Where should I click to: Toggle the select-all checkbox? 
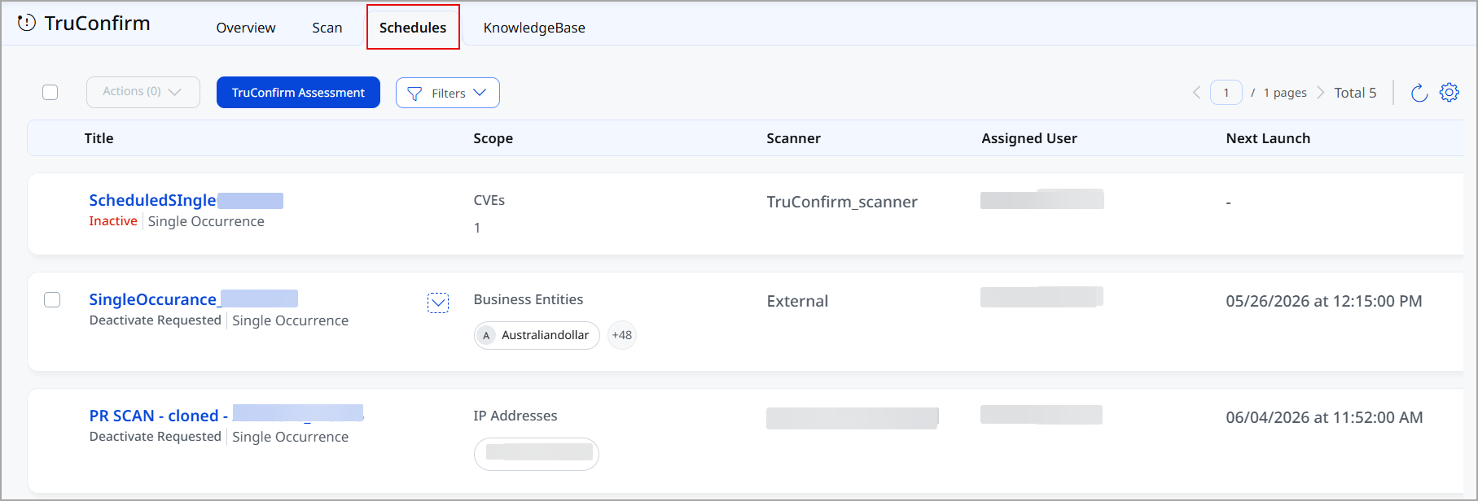click(50, 92)
